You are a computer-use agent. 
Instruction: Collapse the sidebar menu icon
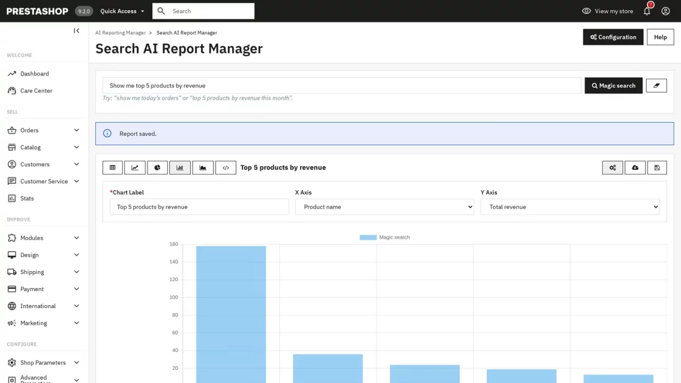[77, 31]
